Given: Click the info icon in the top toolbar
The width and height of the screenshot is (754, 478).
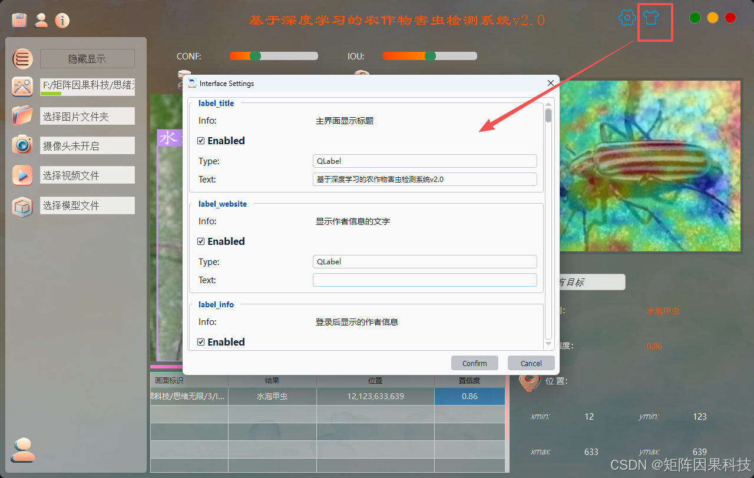Looking at the screenshot, I should 62,20.
